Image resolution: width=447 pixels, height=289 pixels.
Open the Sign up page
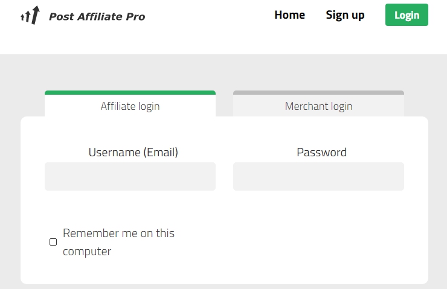(x=345, y=15)
